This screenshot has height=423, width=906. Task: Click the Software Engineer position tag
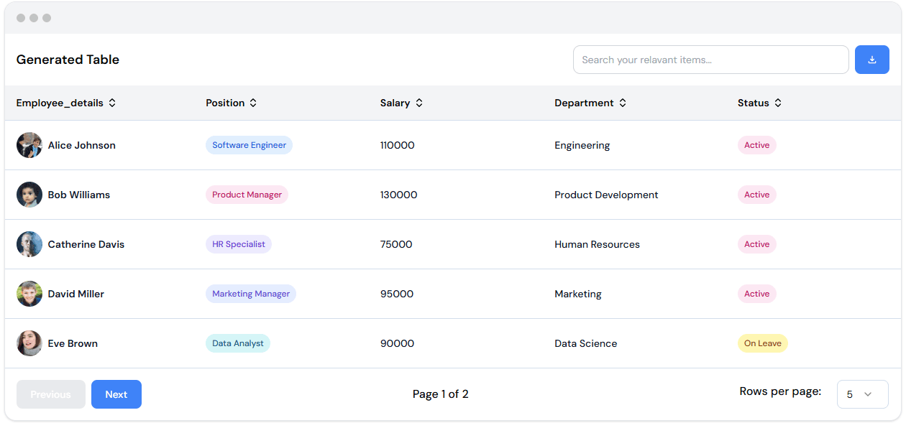[249, 145]
